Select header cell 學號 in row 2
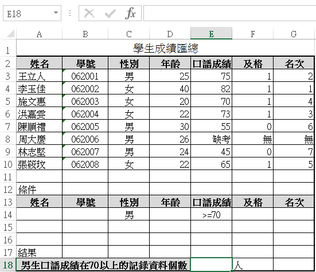The image size is (316, 272). coord(85,63)
